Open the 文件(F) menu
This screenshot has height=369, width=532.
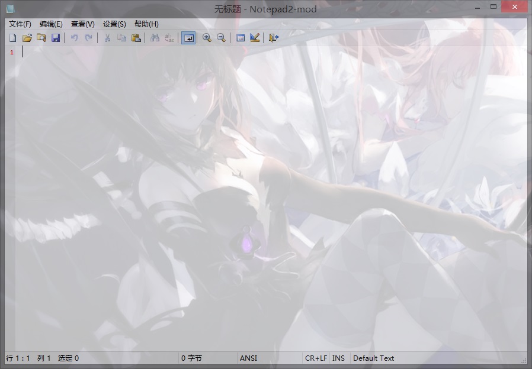click(20, 24)
